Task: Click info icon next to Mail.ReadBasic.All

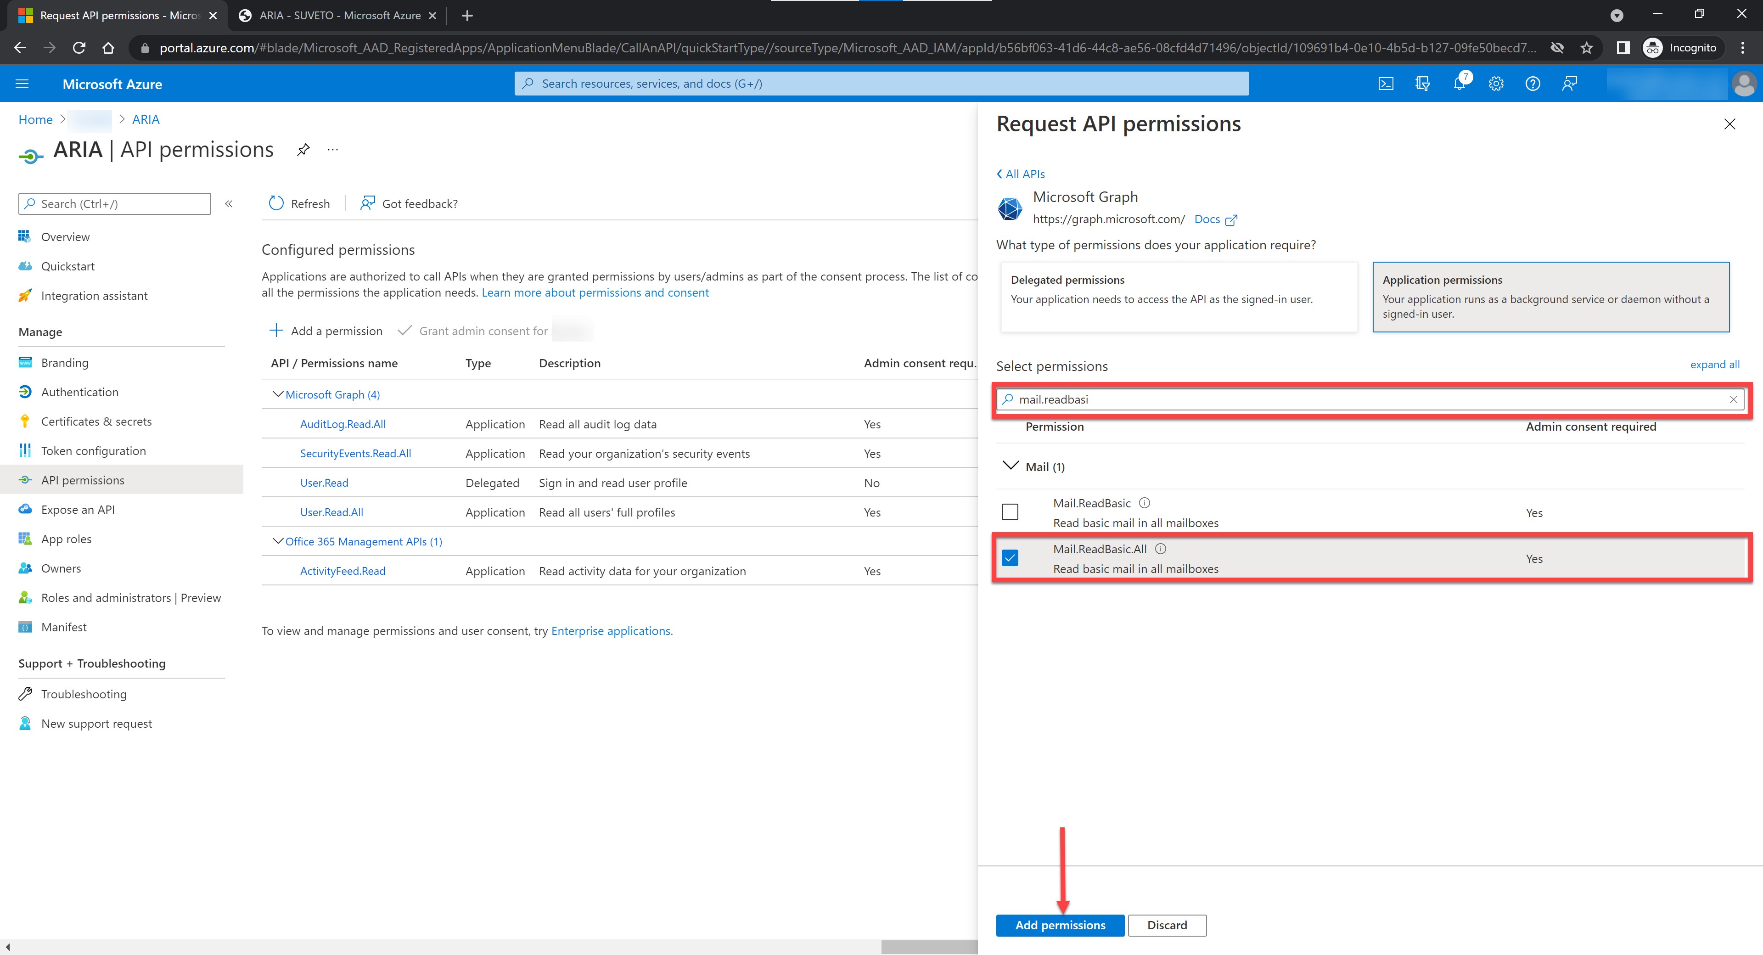Action: pyautogui.click(x=1161, y=548)
